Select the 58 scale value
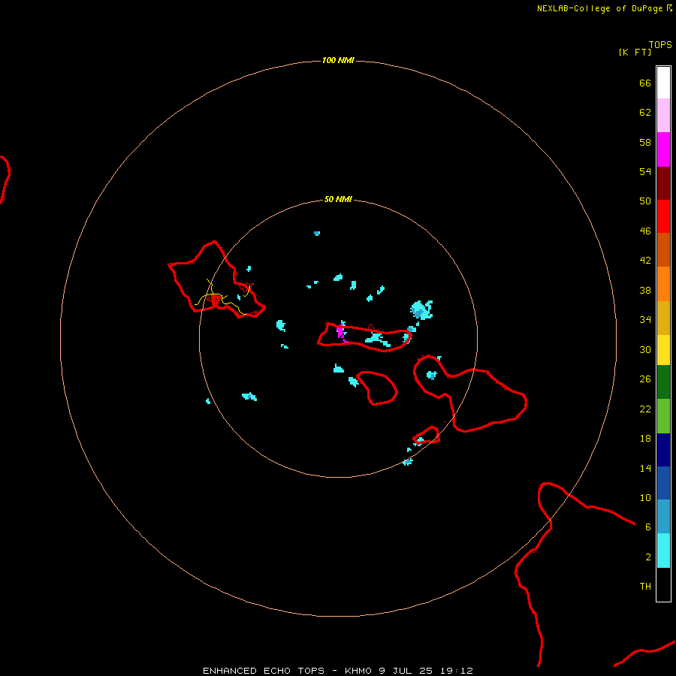The image size is (676, 676). tap(645, 142)
